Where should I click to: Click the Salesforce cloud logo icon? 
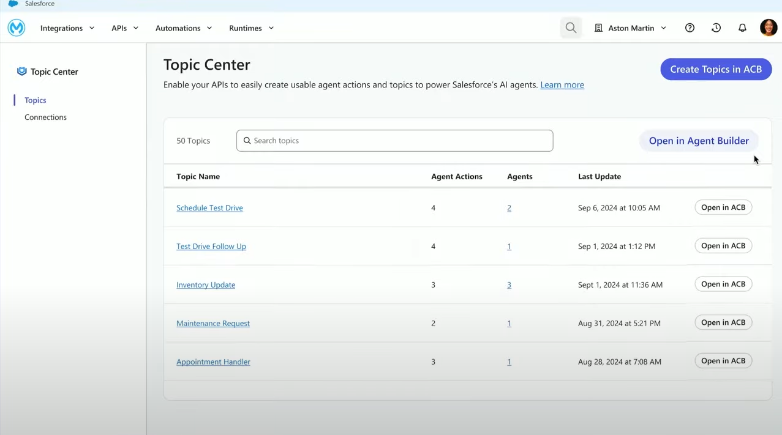[x=13, y=4]
